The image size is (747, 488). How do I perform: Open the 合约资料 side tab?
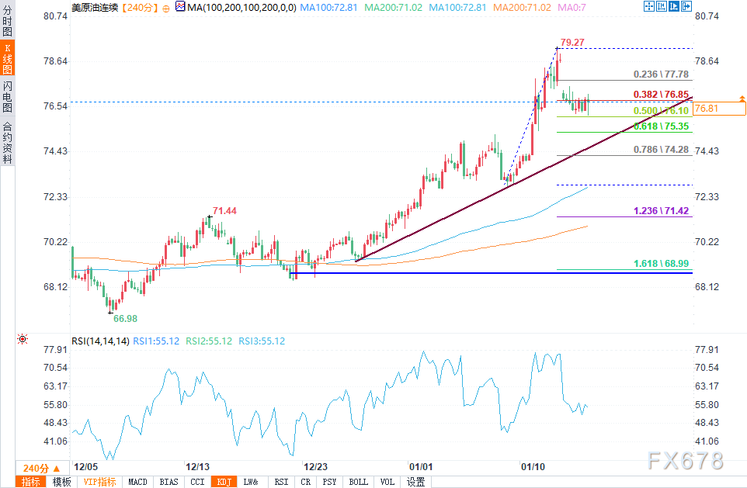(7, 143)
